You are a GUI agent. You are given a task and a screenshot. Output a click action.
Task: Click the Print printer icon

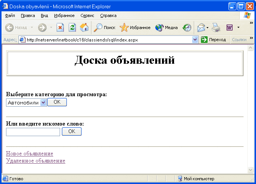pyautogui.click(x=216, y=28)
